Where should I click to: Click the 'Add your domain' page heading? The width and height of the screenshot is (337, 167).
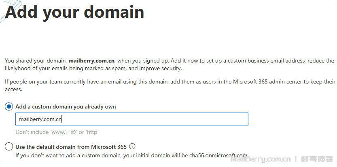click(x=74, y=12)
